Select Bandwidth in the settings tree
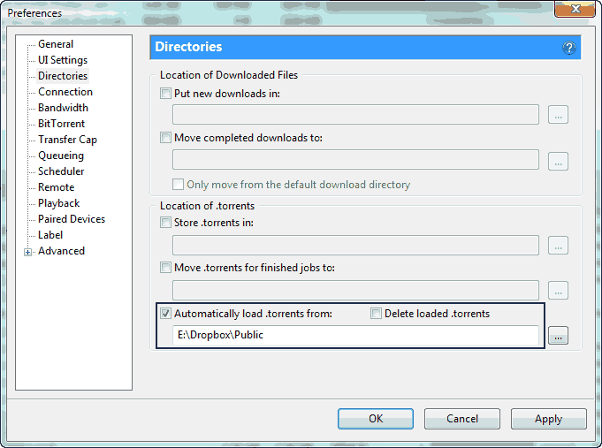 (x=63, y=108)
